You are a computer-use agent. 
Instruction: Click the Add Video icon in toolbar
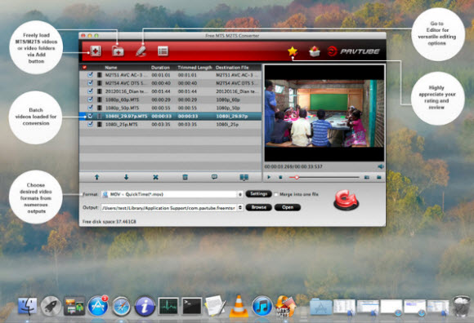(96, 51)
